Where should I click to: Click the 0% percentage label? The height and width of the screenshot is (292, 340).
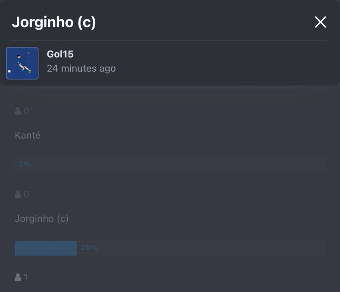click(25, 164)
